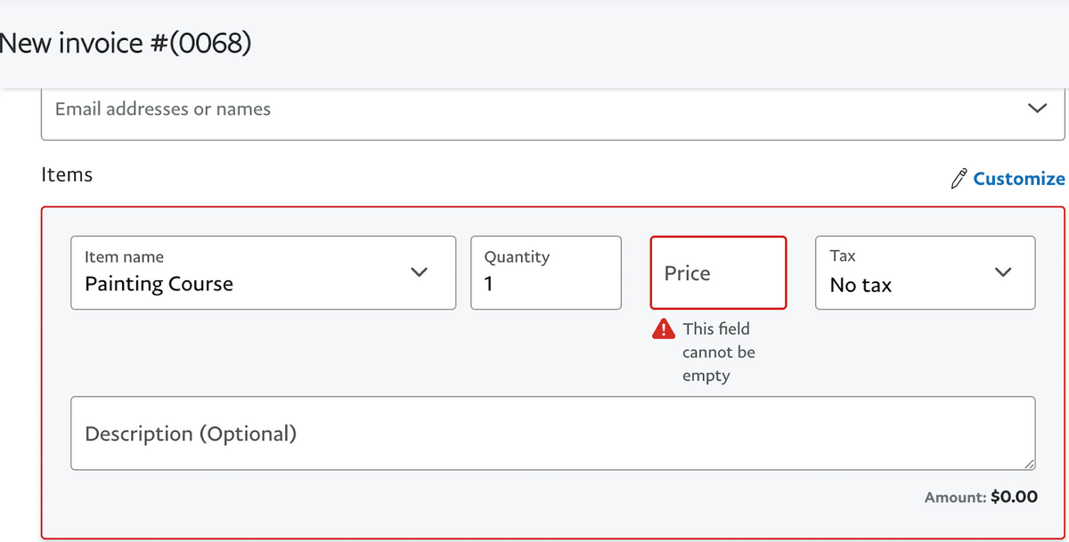Viewport: 1069px width, 542px height.
Task: Click the red warning triangle icon
Action: point(664,329)
